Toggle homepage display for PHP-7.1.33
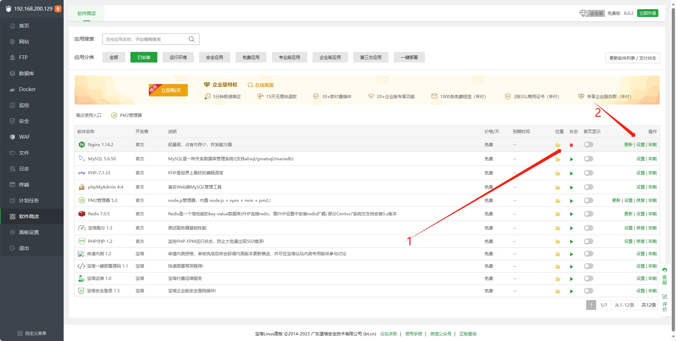The width and height of the screenshot is (676, 341). click(588, 173)
